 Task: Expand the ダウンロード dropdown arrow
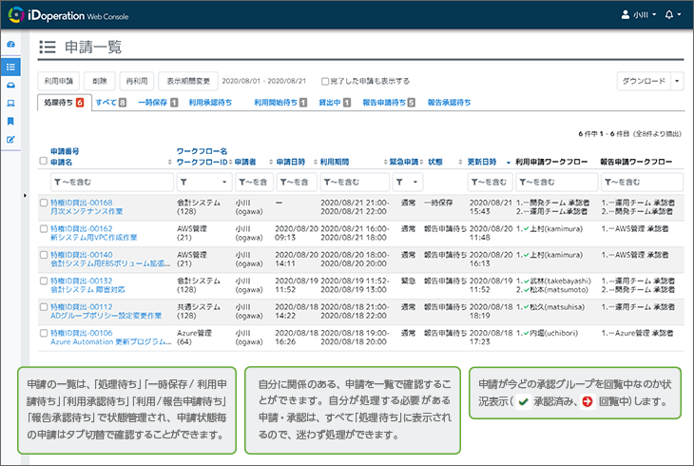pos(676,81)
